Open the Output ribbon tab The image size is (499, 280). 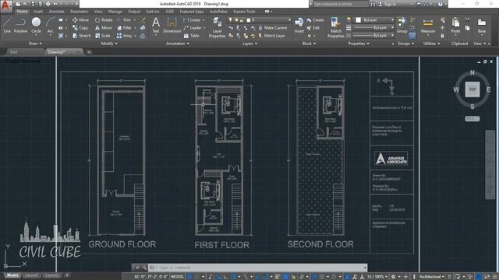pos(133,12)
